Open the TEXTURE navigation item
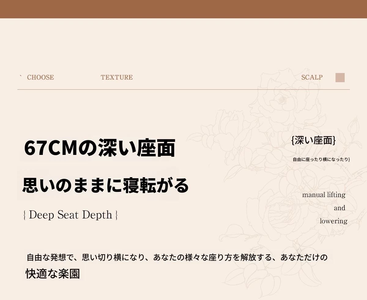367x300 pixels. pos(117,78)
